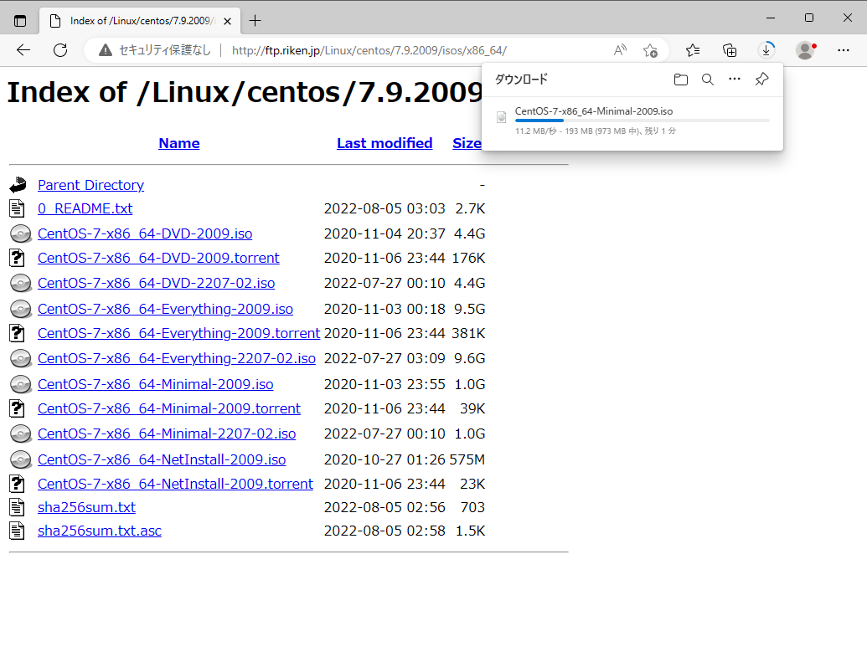Open a new browser tab
Viewport: 867px width, 667px height.
coord(255,21)
